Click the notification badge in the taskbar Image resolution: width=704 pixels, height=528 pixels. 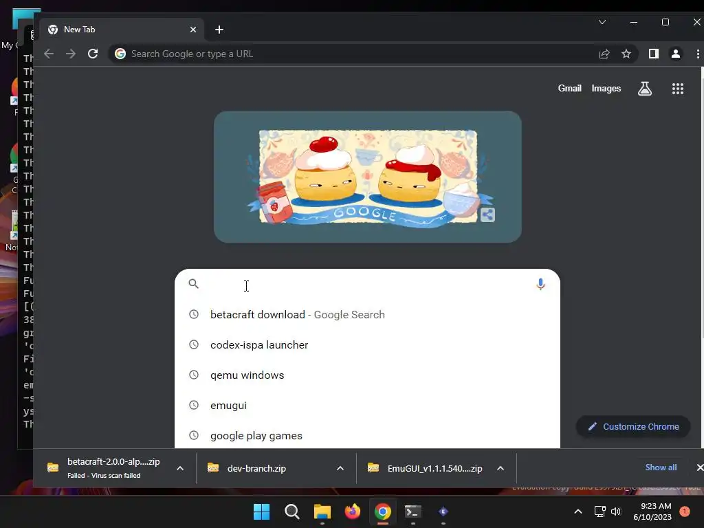click(685, 511)
